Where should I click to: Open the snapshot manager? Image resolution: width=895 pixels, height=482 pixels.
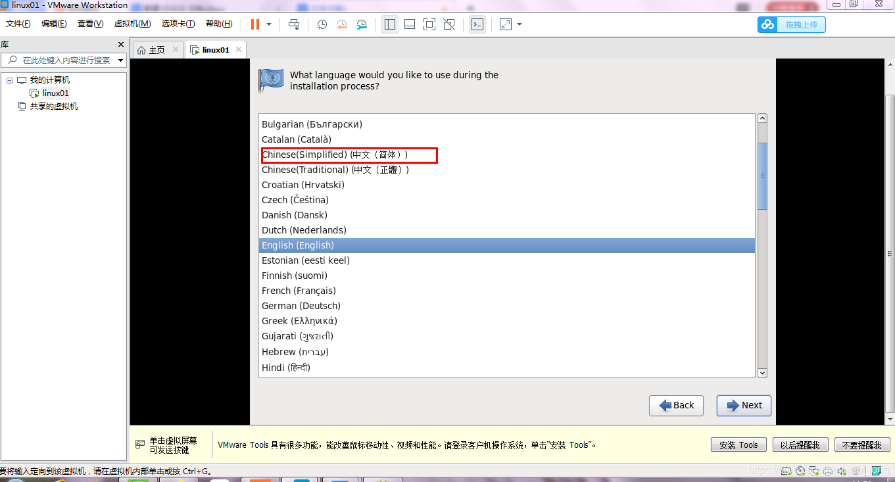pyautogui.click(x=362, y=24)
